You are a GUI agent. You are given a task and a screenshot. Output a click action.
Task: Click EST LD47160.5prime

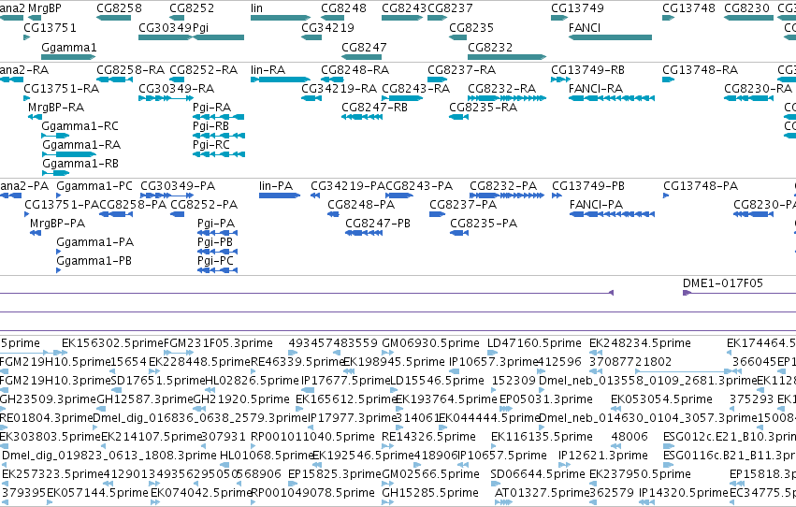pos(534,343)
